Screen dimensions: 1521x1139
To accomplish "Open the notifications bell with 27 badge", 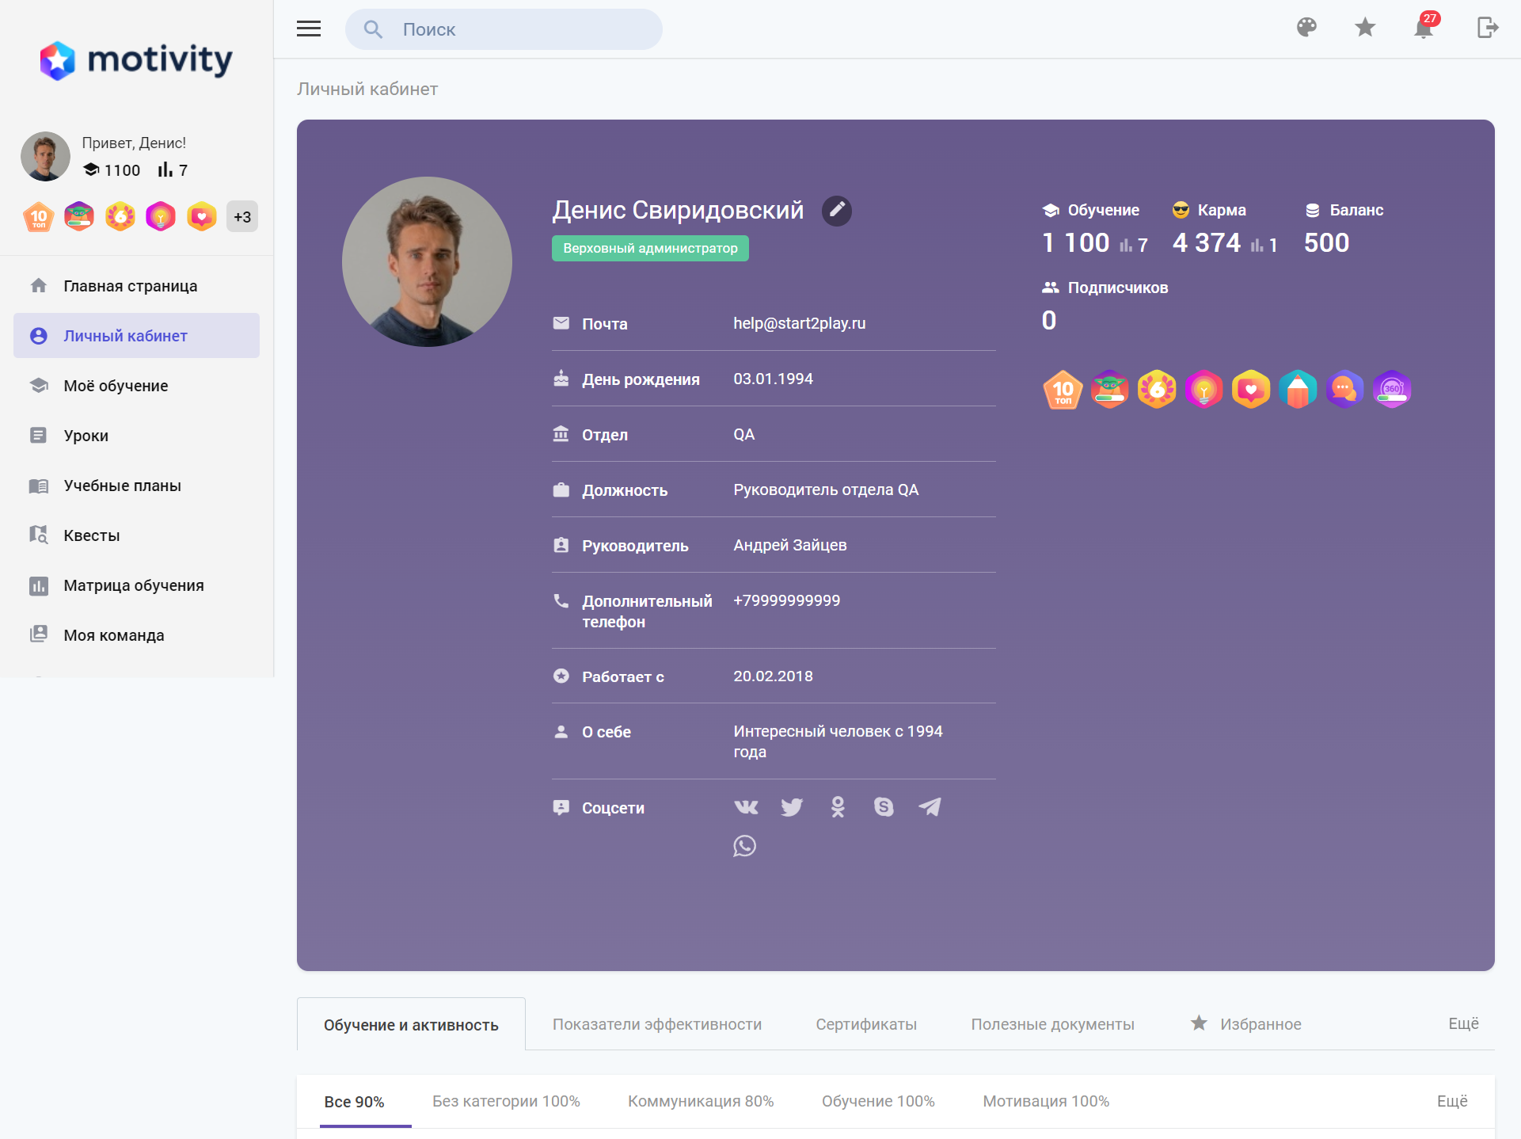I will (1423, 29).
